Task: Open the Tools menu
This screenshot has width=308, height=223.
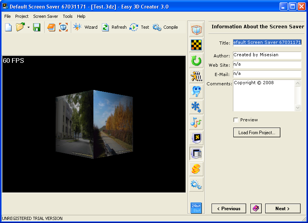Action: pyautogui.click(x=68, y=16)
